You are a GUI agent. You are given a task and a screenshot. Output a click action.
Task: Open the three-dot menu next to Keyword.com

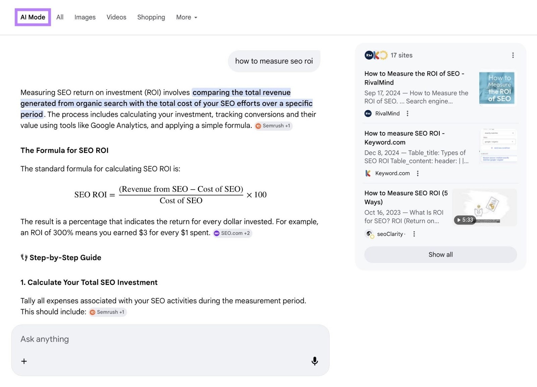pos(418,173)
